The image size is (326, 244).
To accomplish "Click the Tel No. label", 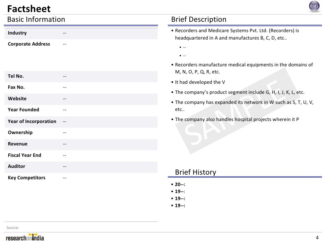I will pyautogui.click(x=16, y=76).
